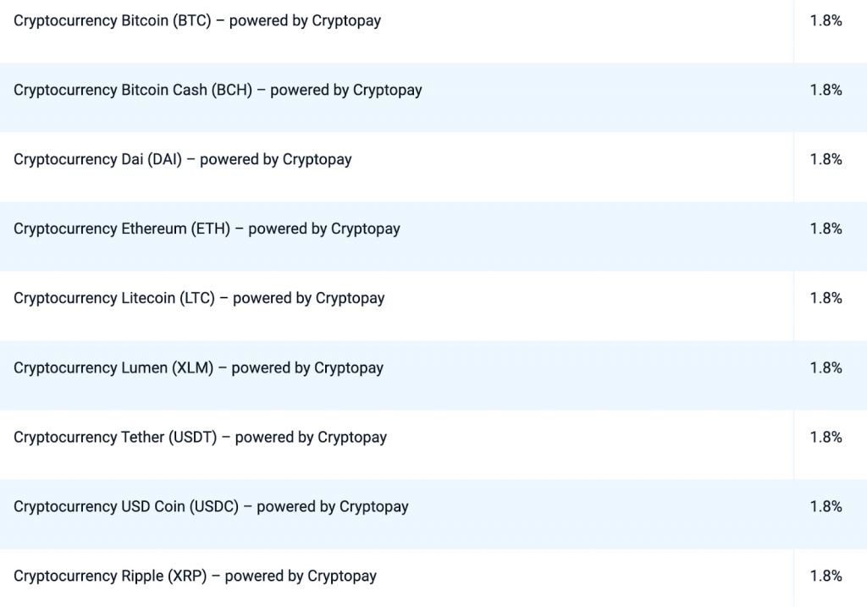
Task: Click the 1.8% fee for Bitcoin (BTC)
Action: (826, 21)
